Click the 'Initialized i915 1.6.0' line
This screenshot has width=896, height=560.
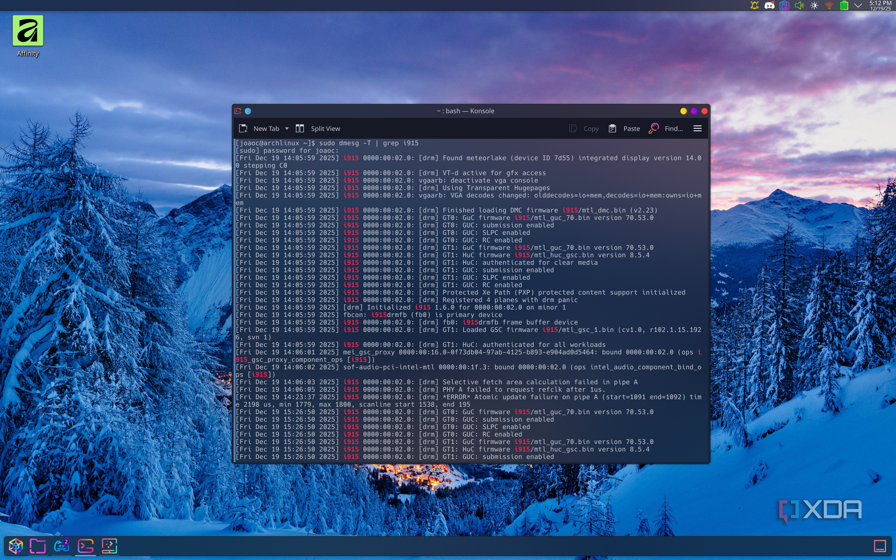coord(401,307)
